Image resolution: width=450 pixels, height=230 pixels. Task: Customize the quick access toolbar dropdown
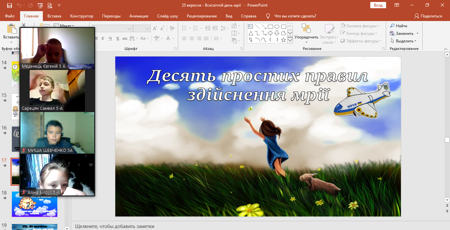[59, 5]
